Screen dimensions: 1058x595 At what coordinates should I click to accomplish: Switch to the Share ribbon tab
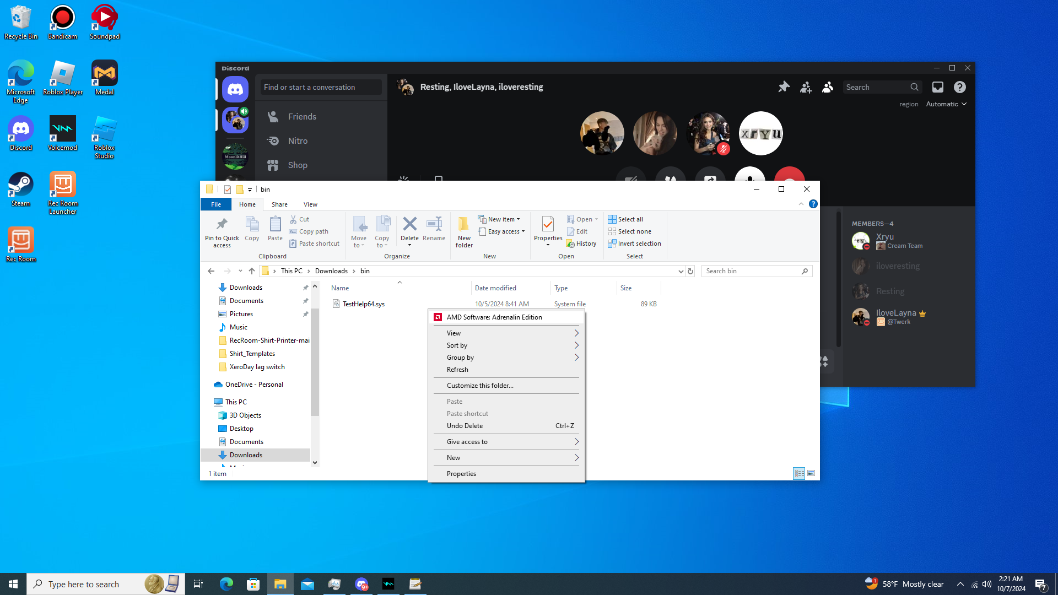tap(279, 204)
